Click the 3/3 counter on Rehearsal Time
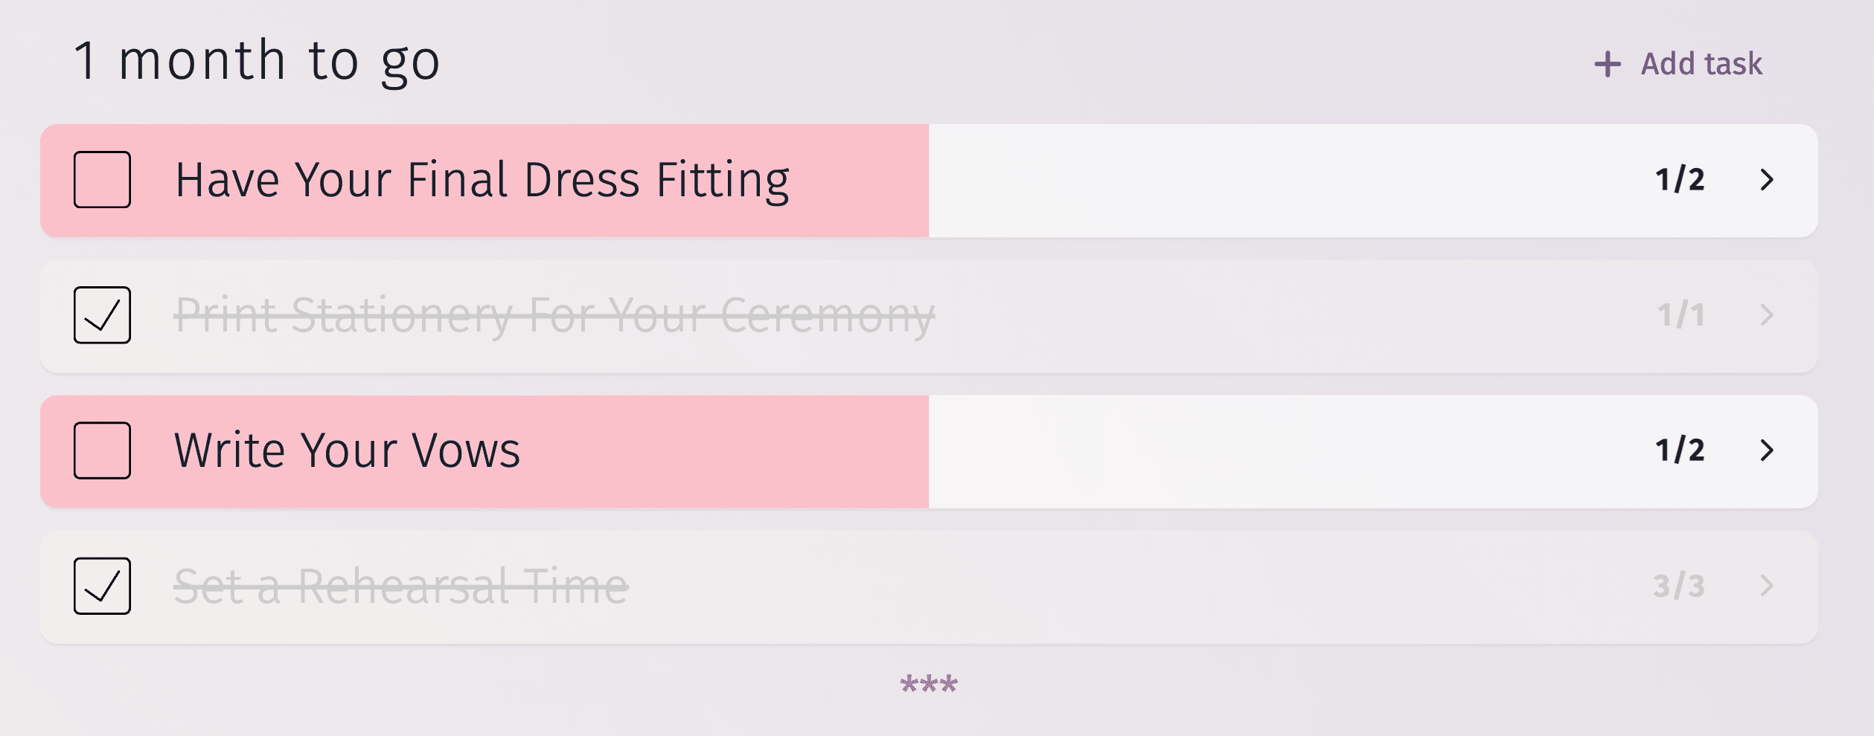1874x736 pixels. click(1679, 586)
